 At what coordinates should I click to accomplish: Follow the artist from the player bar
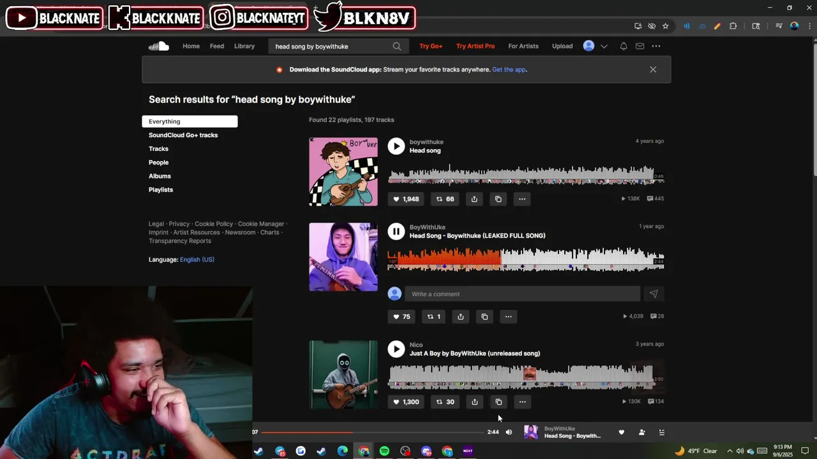(641, 432)
